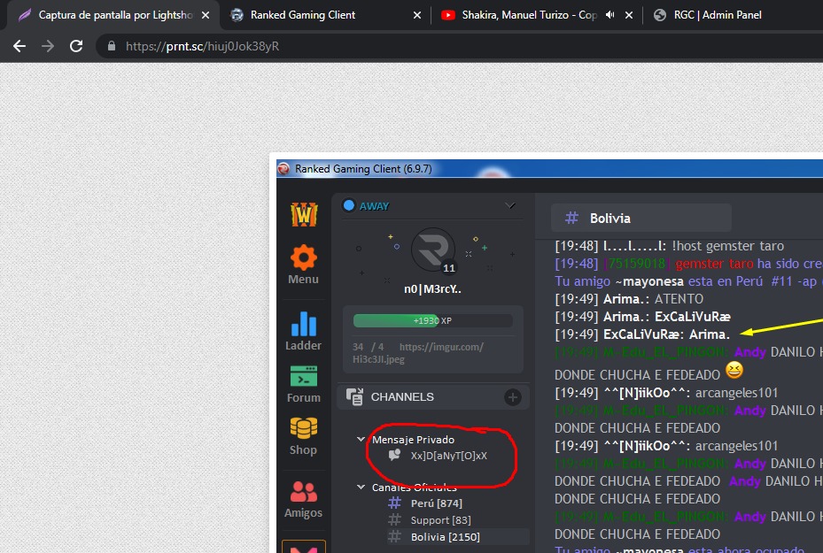Join the Perú [874] channel
Screen dimensions: 823x553
coord(436,503)
